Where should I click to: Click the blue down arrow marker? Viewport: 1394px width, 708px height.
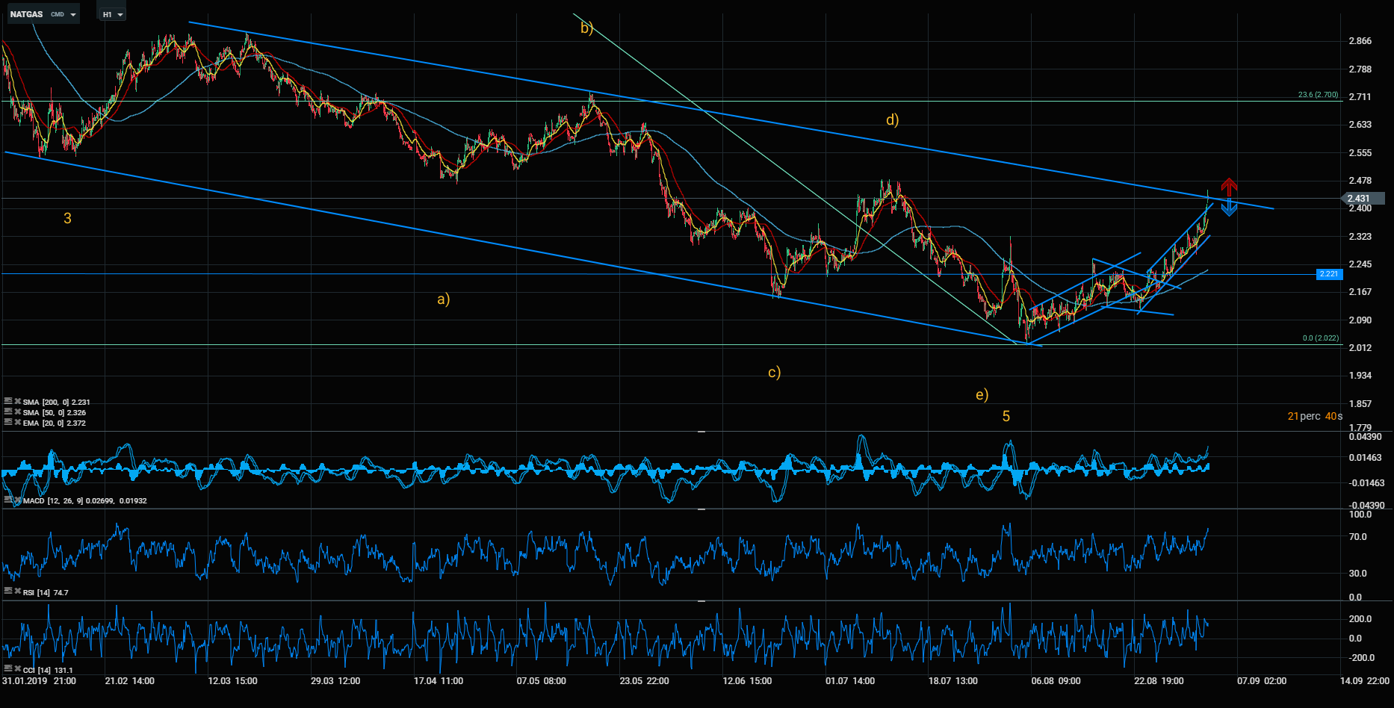pyautogui.click(x=1229, y=208)
